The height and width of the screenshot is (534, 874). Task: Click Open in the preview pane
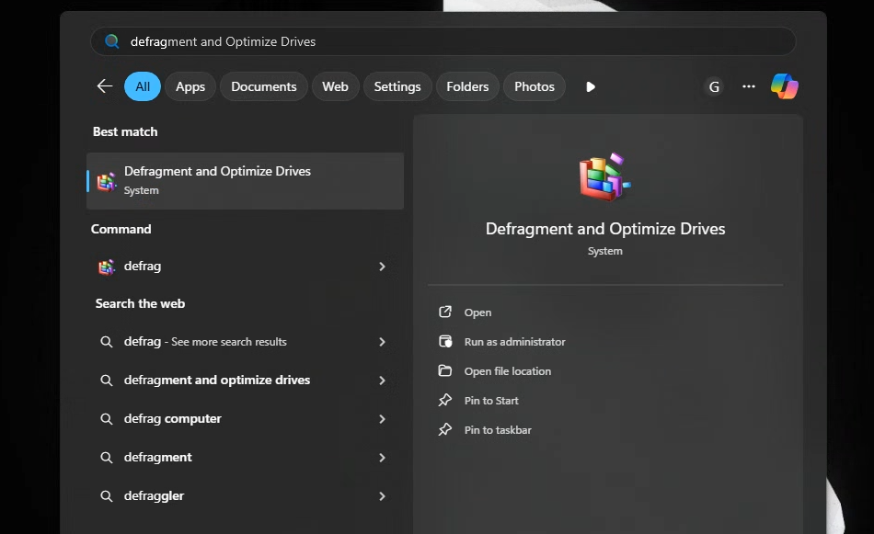point(477,312)
